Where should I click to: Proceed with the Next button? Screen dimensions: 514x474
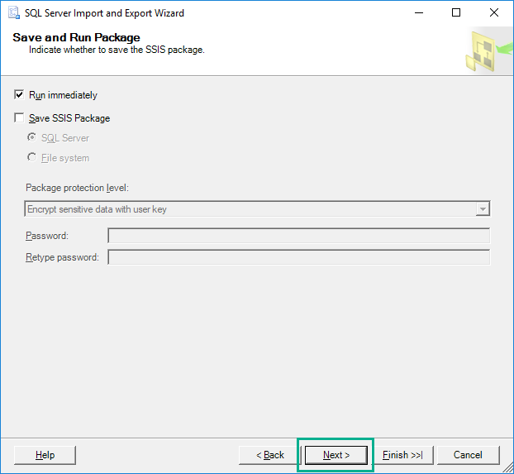[336, 455]
